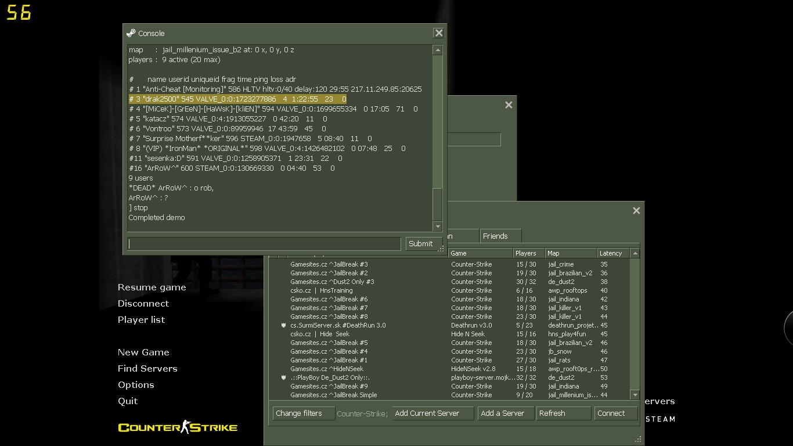Click the jb_snow map cell
This screenshot has height=446, width=793.
(x=560, y=351)
